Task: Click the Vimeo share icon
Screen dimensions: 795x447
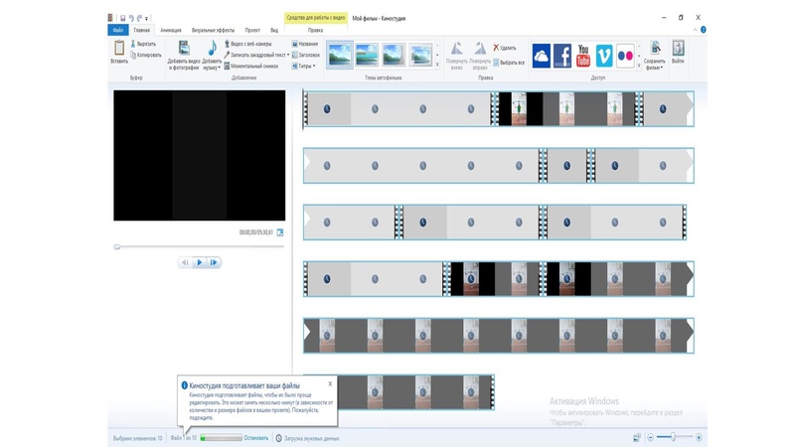Action: 604,56
